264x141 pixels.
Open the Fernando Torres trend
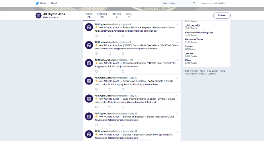(194, 39)
